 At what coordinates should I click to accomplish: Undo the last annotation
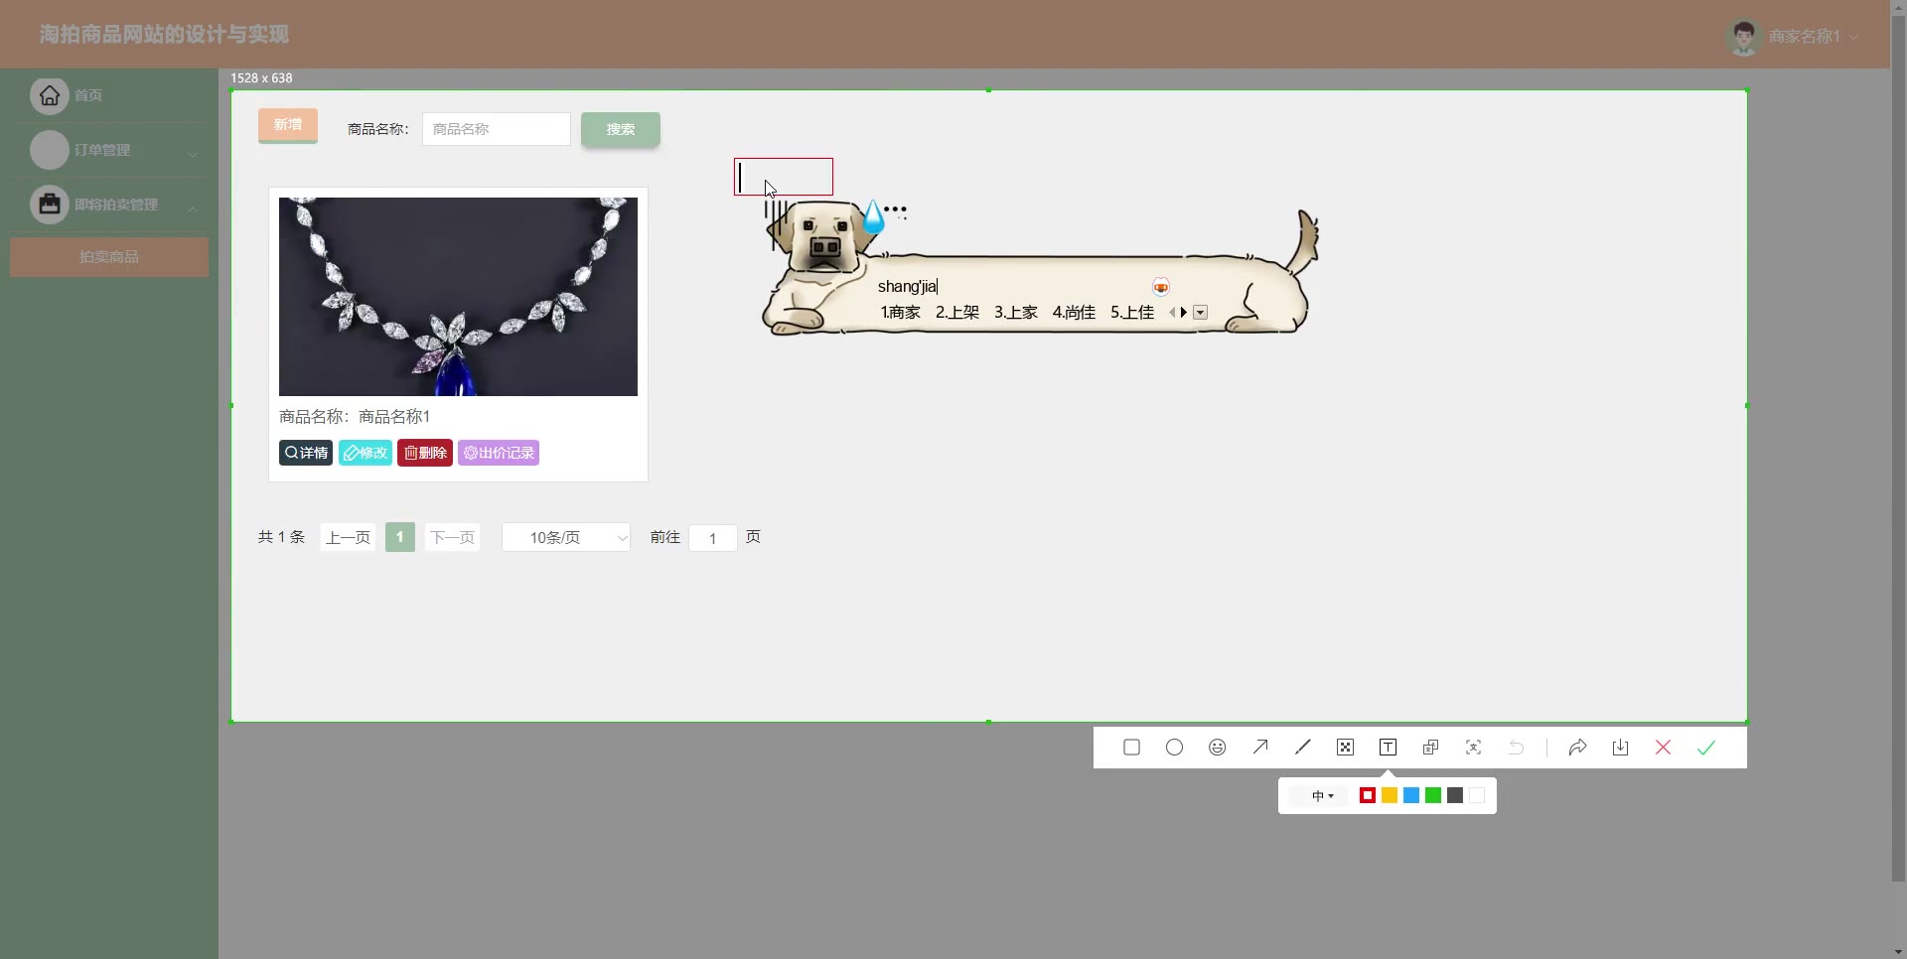pyautogui.click(x=1517, y=748)
